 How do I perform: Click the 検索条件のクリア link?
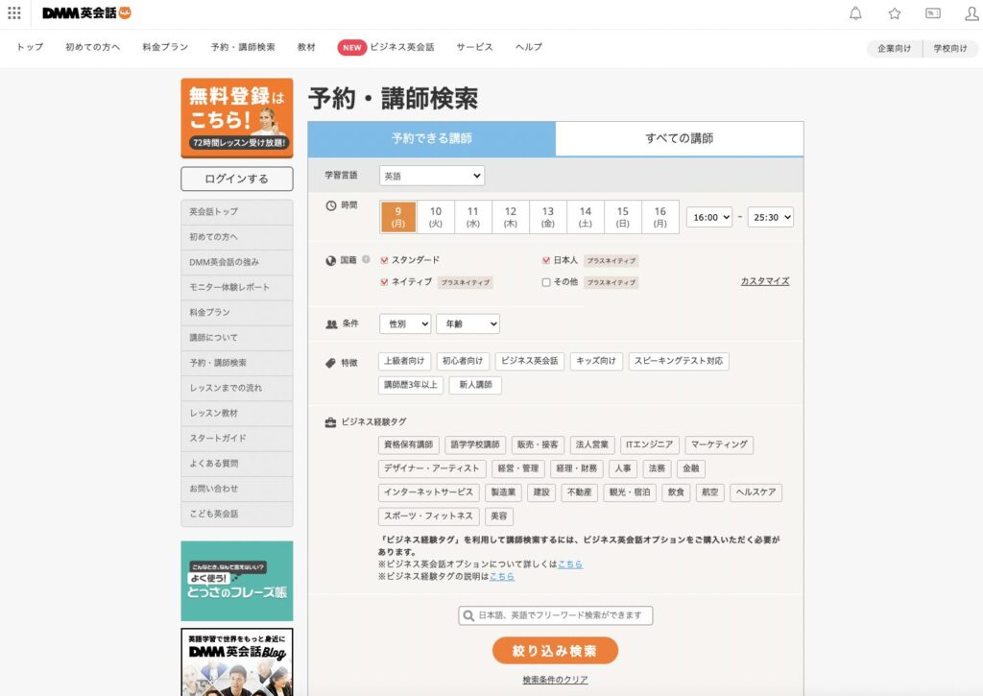pyautogui.click(x=555, y=680)
